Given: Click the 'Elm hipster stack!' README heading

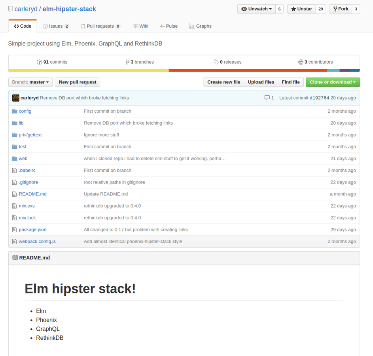Looking at the screenshot, I should [80, 289].
